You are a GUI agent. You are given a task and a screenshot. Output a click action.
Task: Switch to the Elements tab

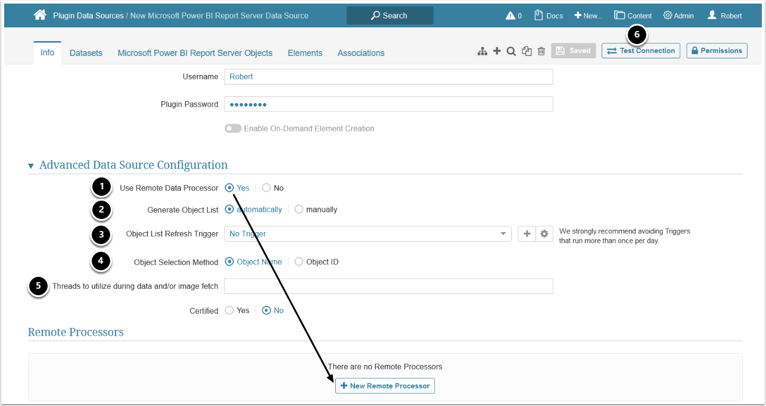coord(305,53)
